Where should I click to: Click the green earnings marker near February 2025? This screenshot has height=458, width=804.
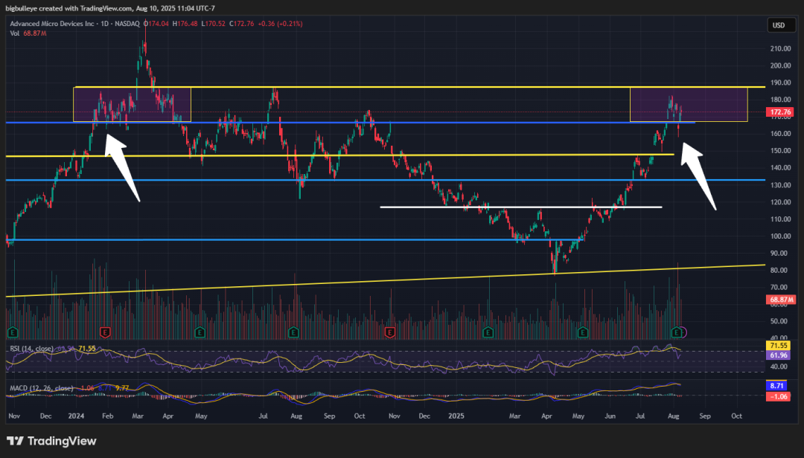488,332
